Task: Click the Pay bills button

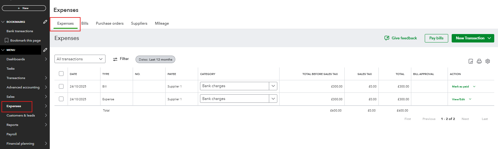Action: click(x=436, y=38)
